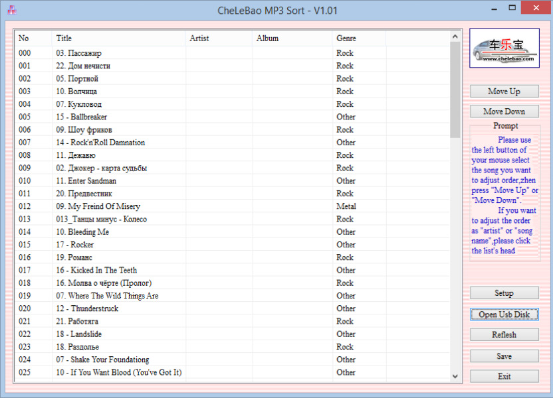The width and height of the screenshot is (553, 398).
Task: Select the song '05. Портной'
Action: pos(77,78)
